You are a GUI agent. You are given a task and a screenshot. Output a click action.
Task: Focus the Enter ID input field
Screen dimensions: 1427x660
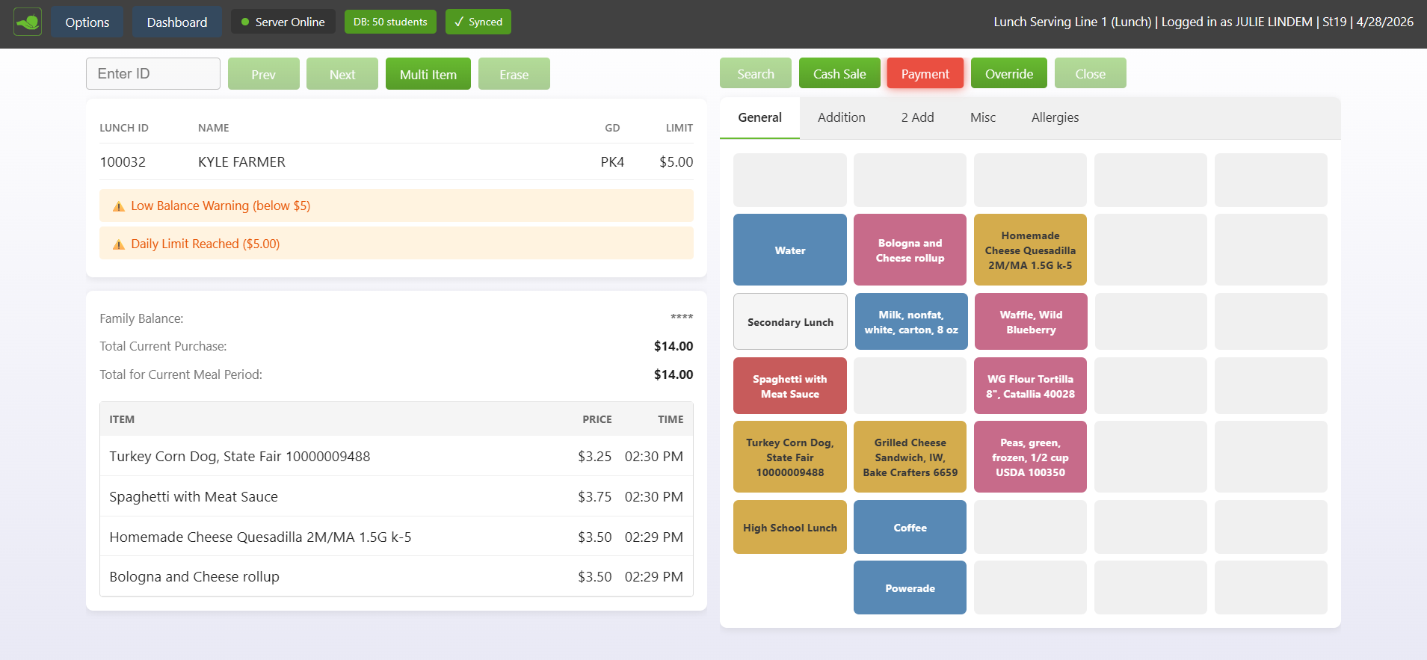153,73
